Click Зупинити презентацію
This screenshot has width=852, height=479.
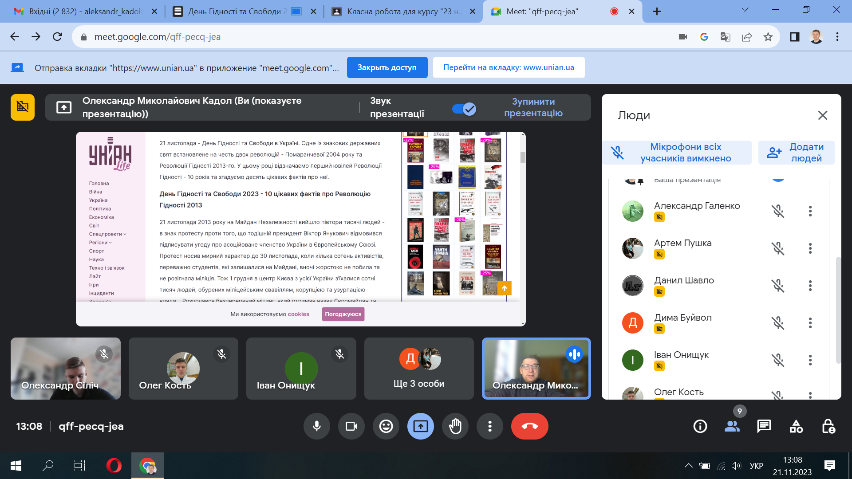point(533,107)
